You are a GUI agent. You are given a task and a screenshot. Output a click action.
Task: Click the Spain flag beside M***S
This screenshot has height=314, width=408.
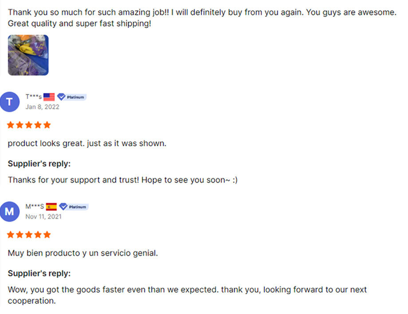(x=51, y=207)
